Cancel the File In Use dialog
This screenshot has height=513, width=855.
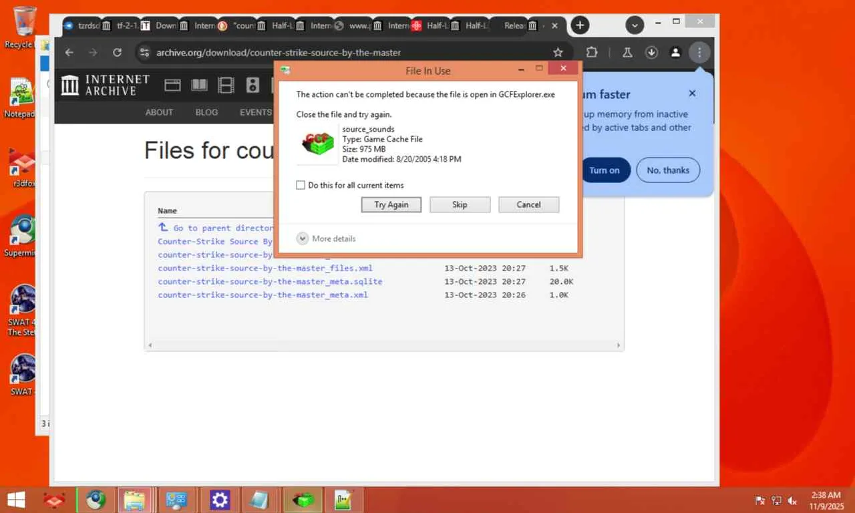[x=528, y=204]
